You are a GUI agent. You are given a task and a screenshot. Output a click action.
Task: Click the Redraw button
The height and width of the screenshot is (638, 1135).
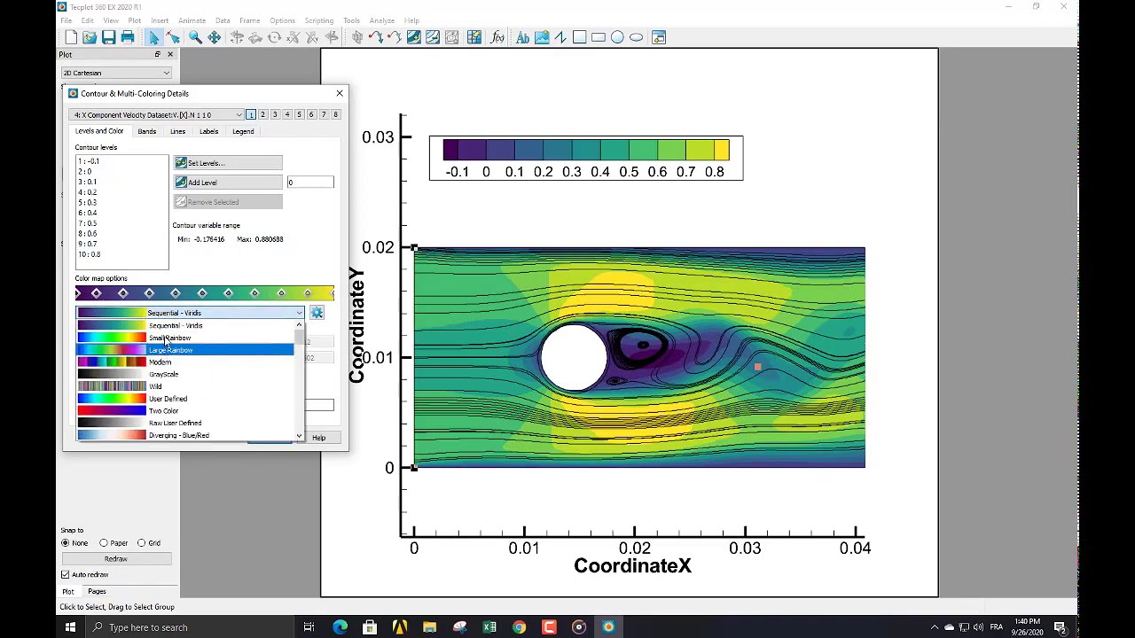116,559
